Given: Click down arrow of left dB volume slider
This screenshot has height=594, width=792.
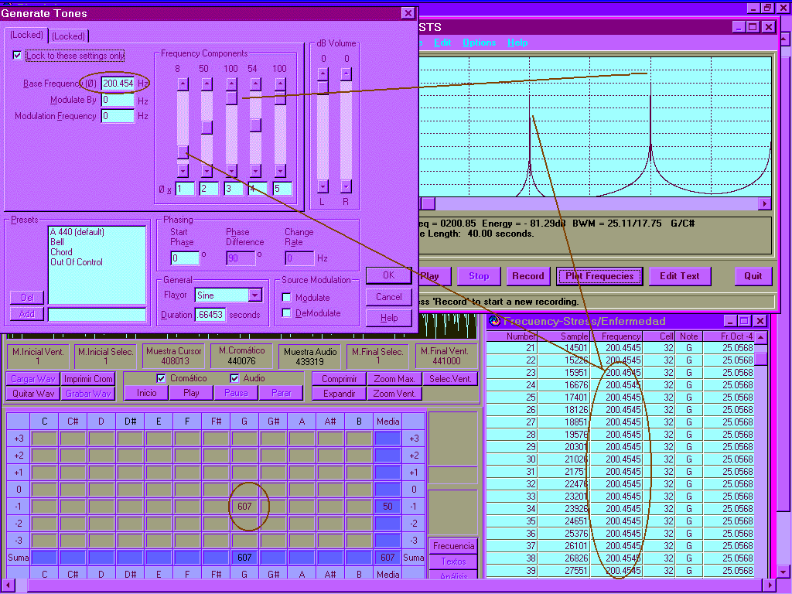Looking at the screenshot, I should pyautogui.click(x=323, y=186).
